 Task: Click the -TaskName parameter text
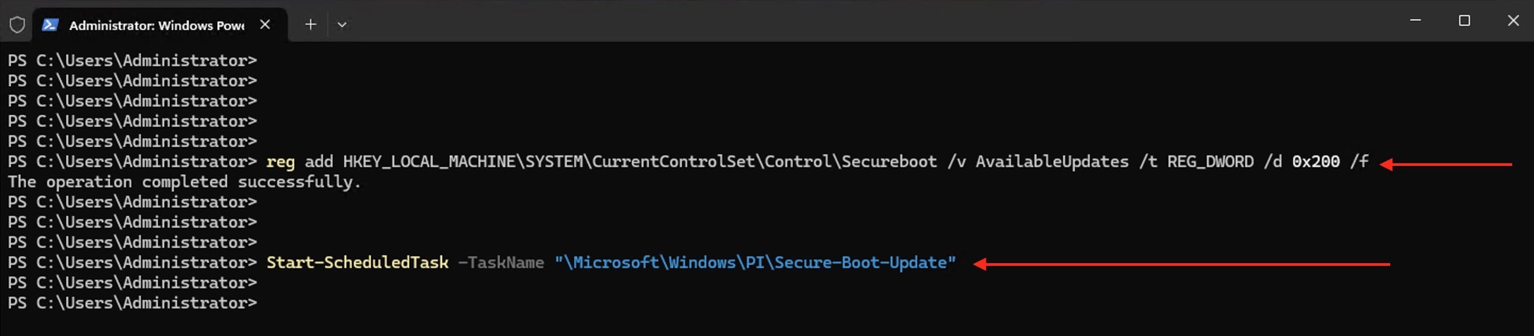point(501,263)
